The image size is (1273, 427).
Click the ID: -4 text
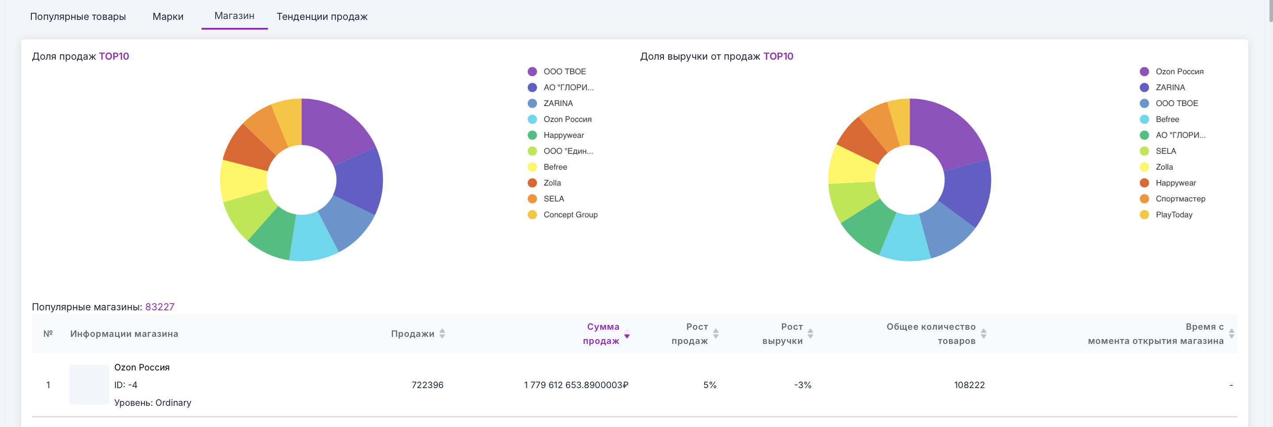[126, 385]
